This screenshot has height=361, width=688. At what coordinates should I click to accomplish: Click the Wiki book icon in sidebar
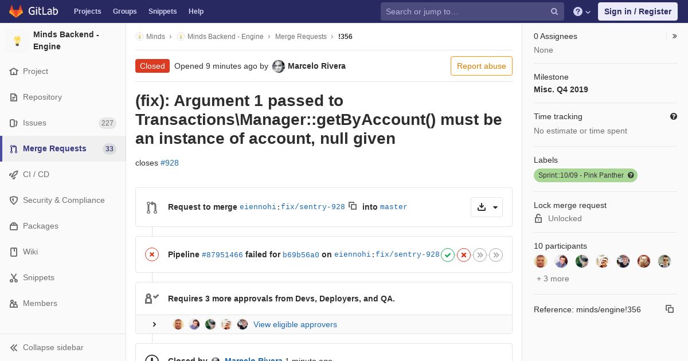point(14,252)
